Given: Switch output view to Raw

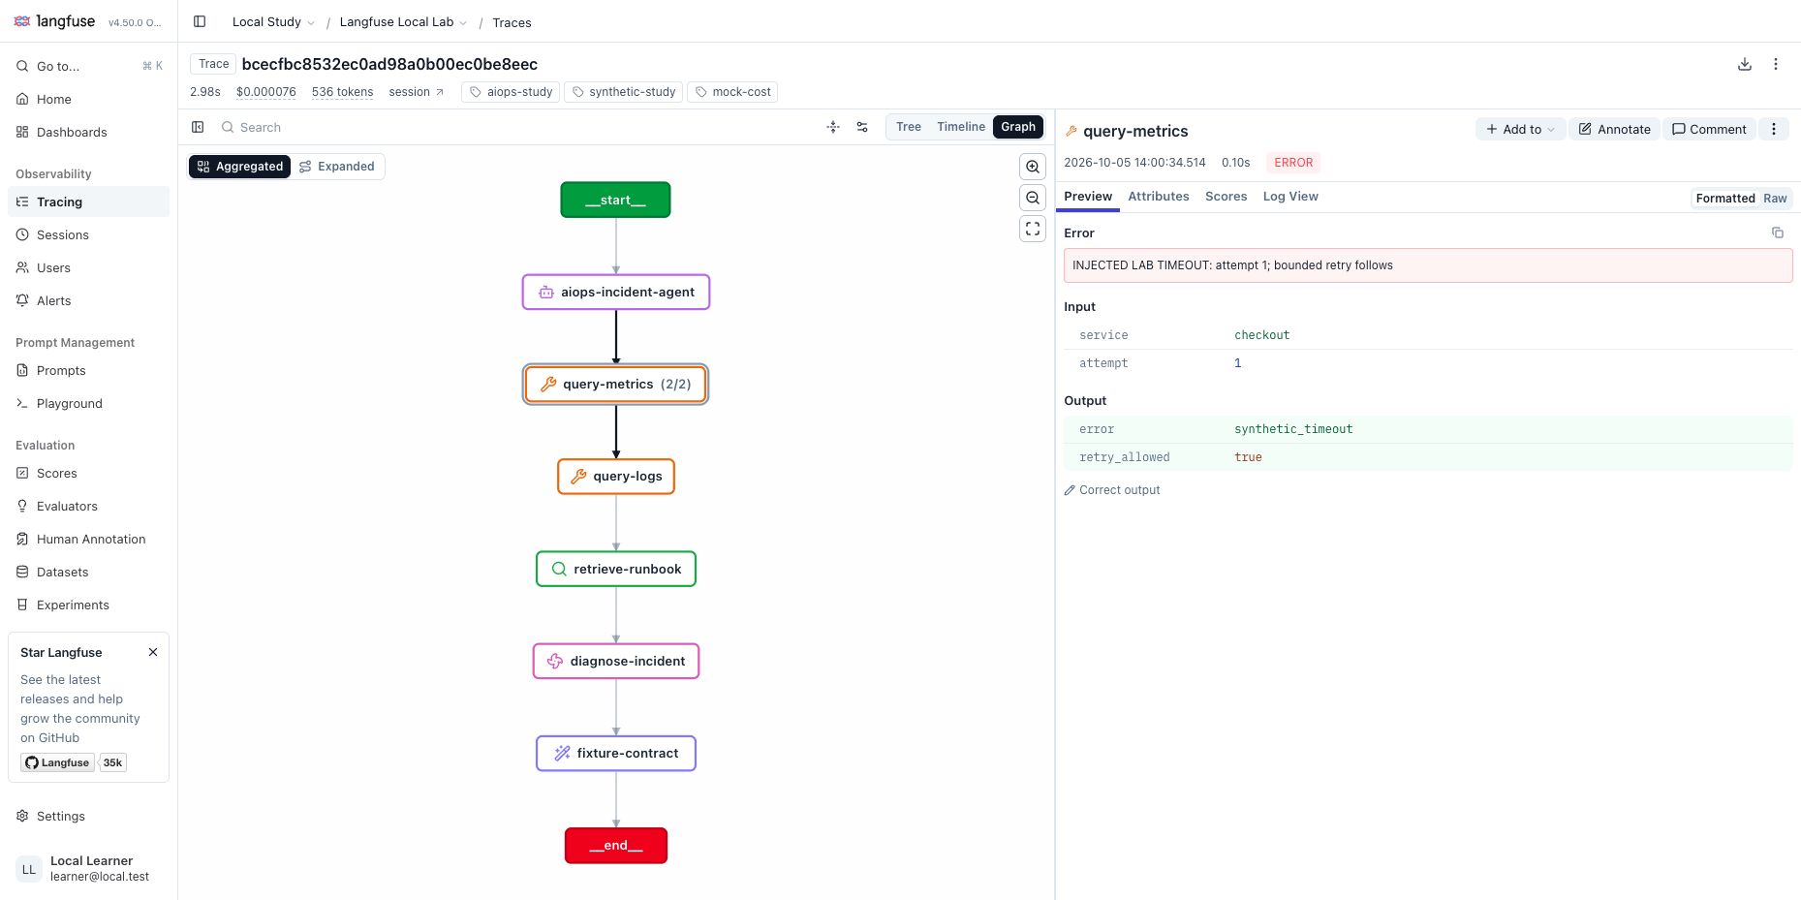Looking at the screenshot, I should pyautogui.click(x=1775, y=198).
